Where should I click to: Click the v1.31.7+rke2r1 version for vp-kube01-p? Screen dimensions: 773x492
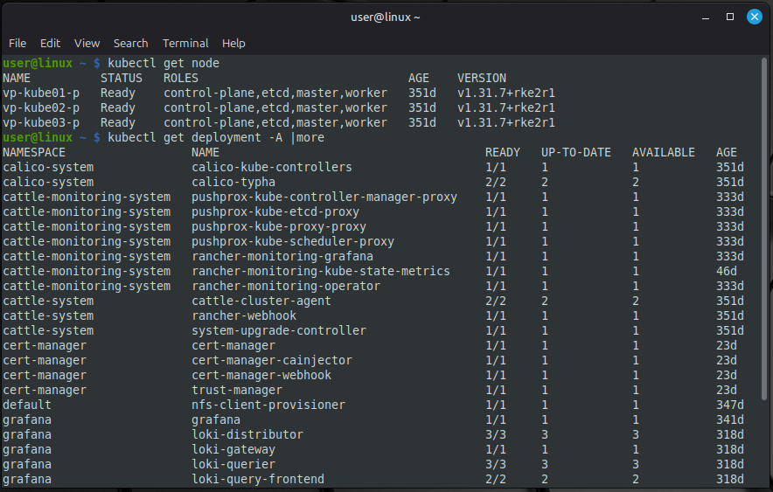505,93
